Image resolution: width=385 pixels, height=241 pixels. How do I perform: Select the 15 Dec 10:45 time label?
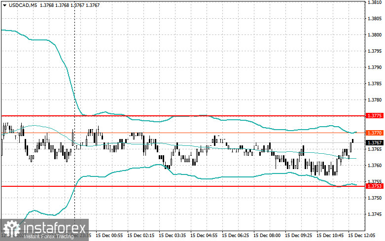point(330,236)
